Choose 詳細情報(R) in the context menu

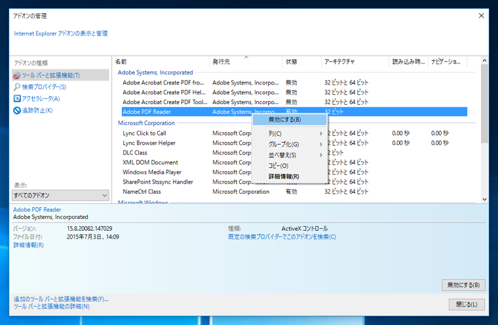click(290, 176)
